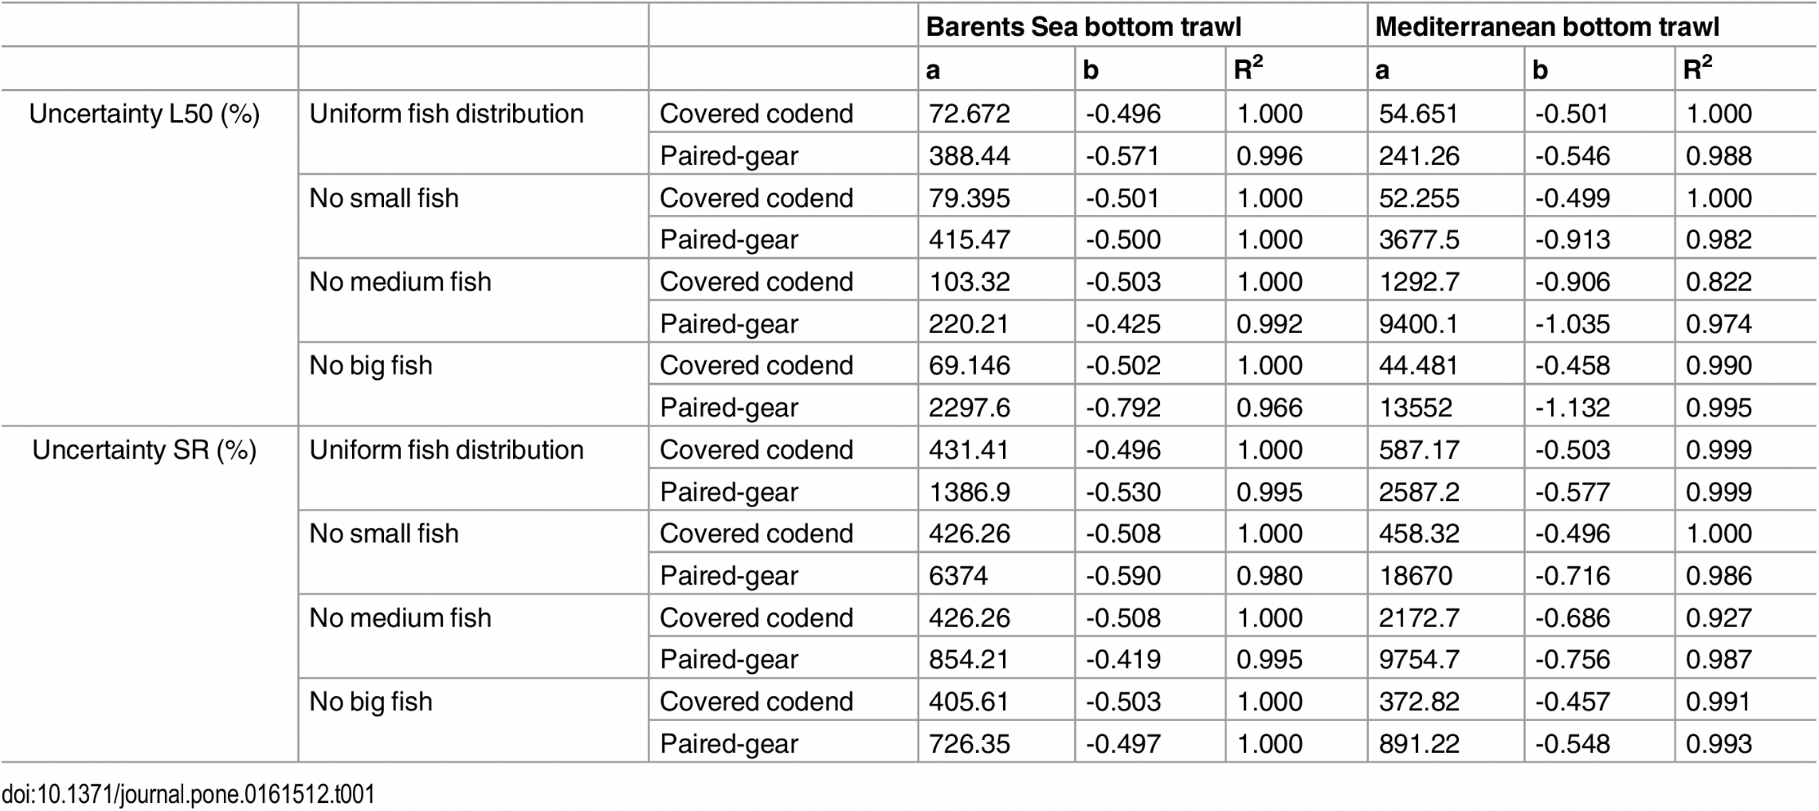
Task: Select cell value 13552
Action: click(x=1416, y=408)
